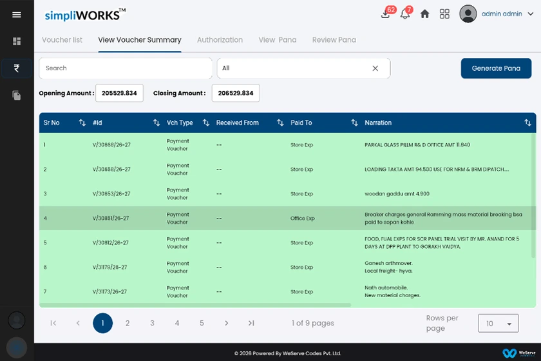Select voucher V/30858/26-27
Image resolution: width=541 pixels, height=361 pixels.
click(111, 170)
